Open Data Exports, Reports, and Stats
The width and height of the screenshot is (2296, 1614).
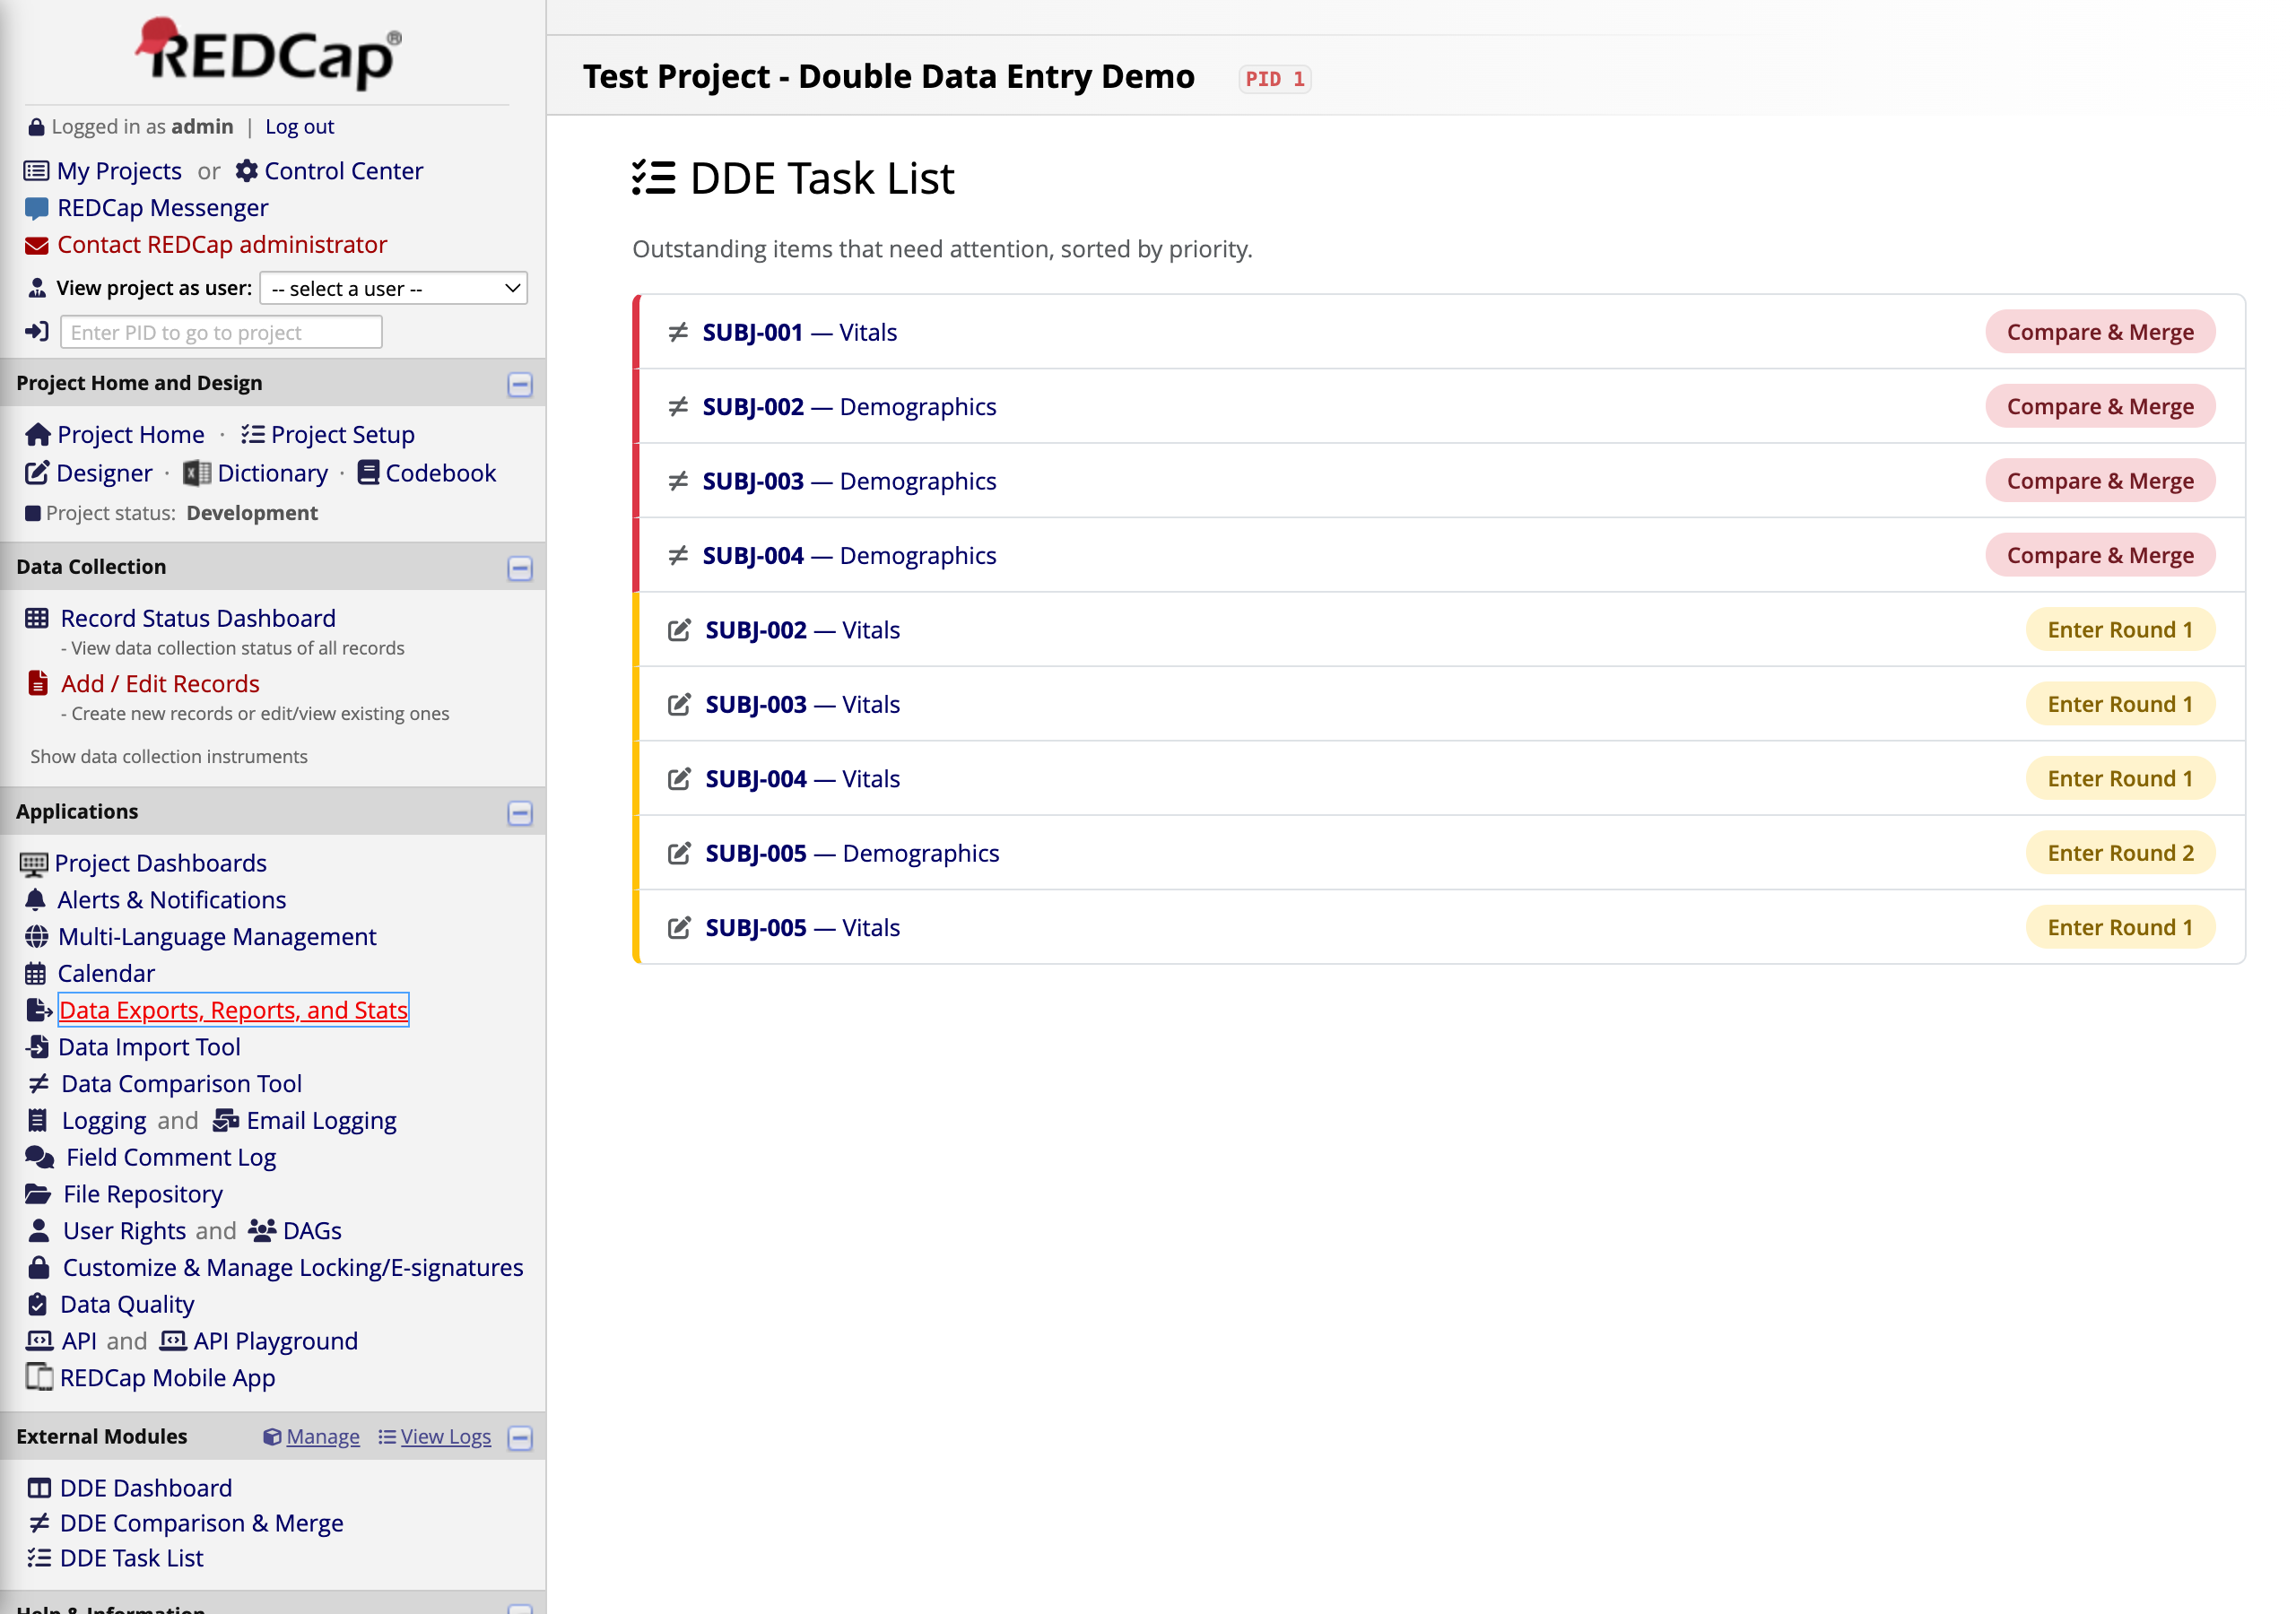(233, 1010)
